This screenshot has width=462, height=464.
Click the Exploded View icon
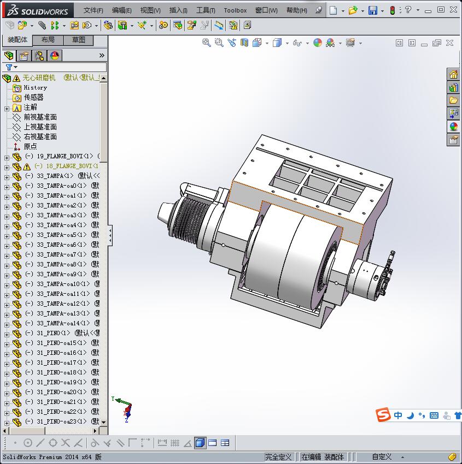point(191,26)
